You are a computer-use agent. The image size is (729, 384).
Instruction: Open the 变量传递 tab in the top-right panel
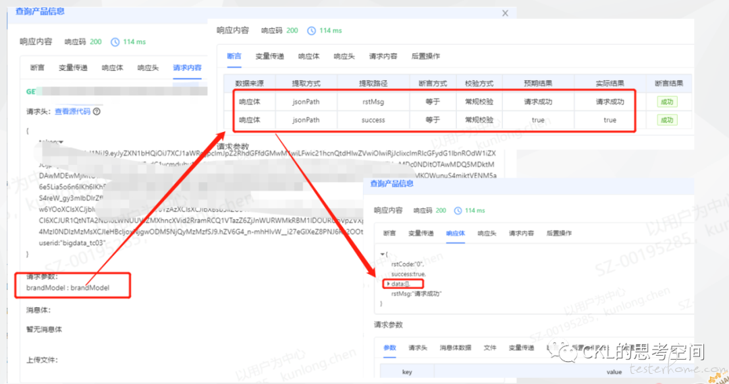[269, 56]
